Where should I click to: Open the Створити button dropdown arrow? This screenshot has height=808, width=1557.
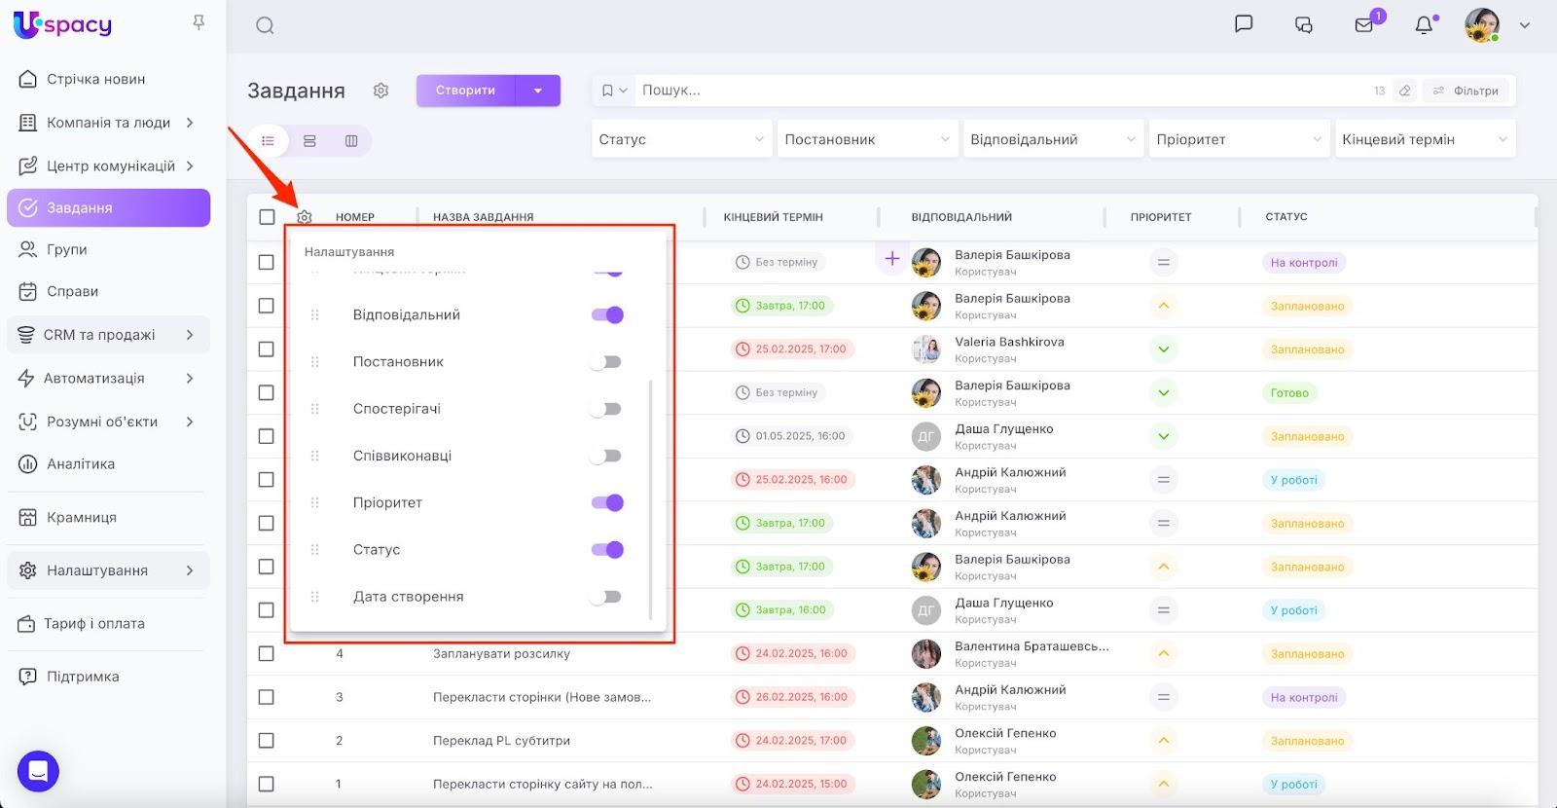(x=538, y=91)
